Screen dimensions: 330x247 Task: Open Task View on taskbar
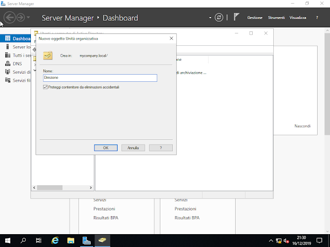[39, 240]
